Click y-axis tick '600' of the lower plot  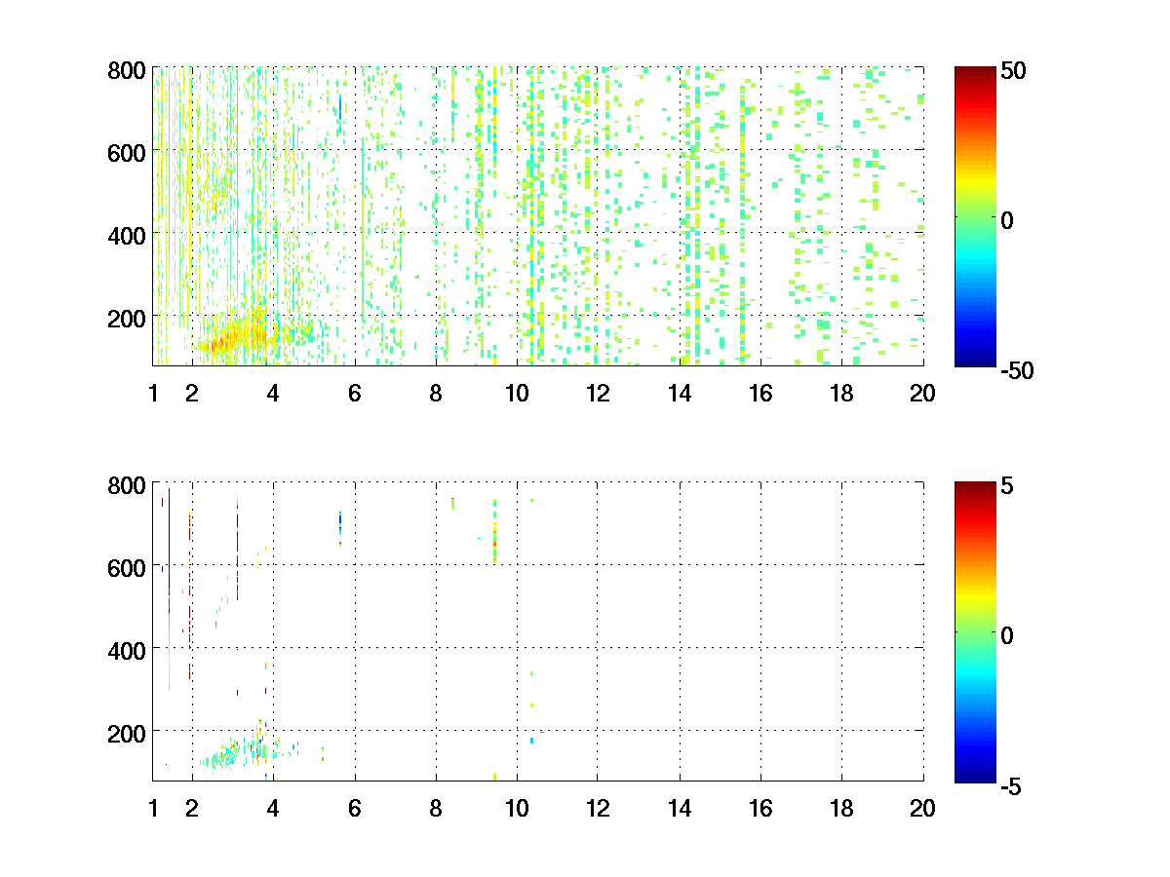(127, 567)
